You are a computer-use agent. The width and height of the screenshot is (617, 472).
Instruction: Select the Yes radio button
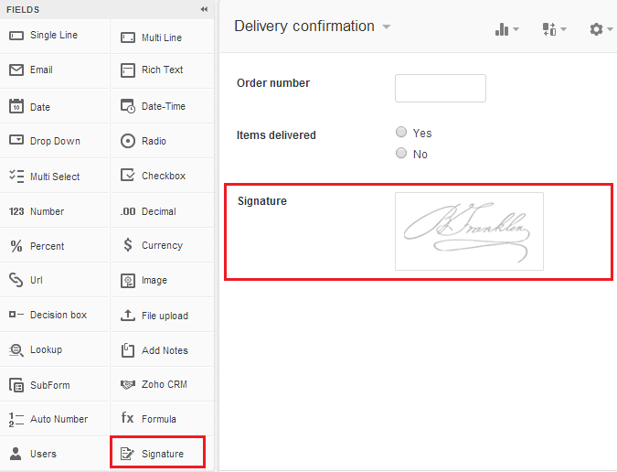point(401,133)
